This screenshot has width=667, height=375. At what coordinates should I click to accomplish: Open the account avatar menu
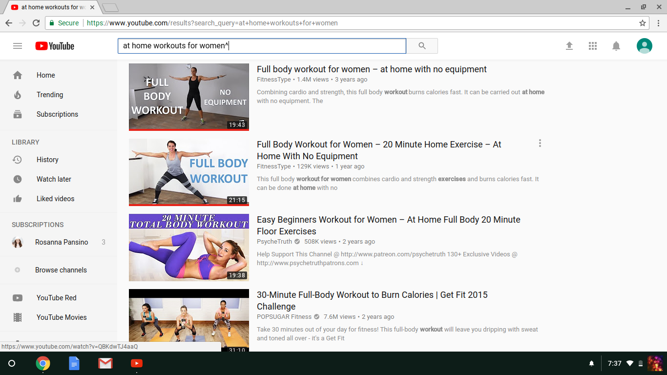click(645, 46)
